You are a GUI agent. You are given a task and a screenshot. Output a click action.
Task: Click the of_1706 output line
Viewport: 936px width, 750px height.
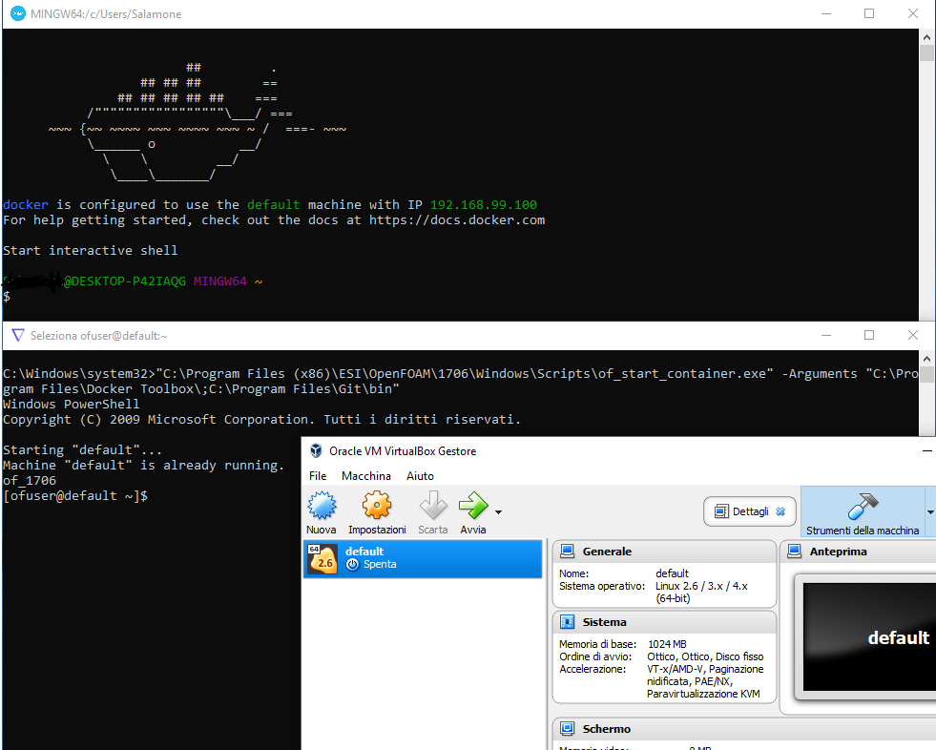tap(30, 480)
